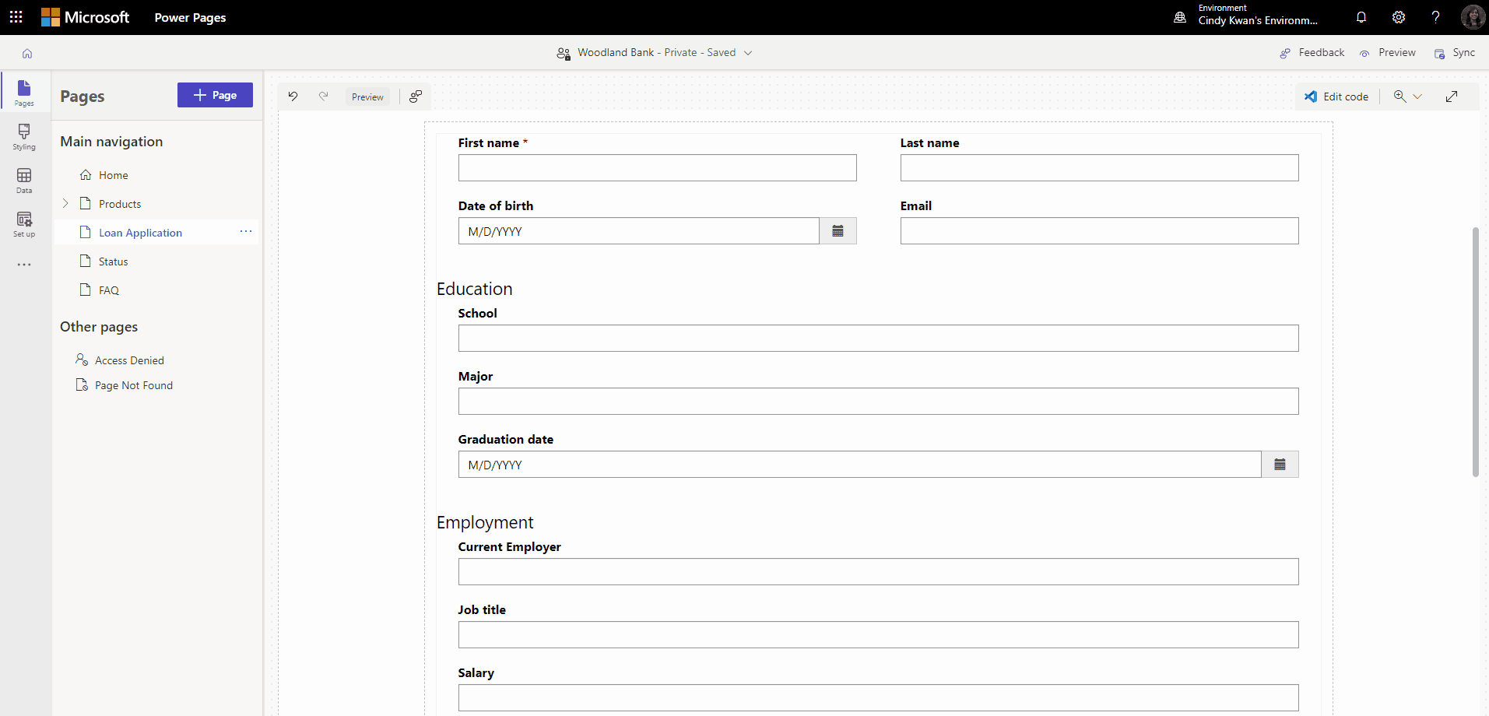Open the zoom options dropdown

pyautogui.click(x=1419, y=96)
